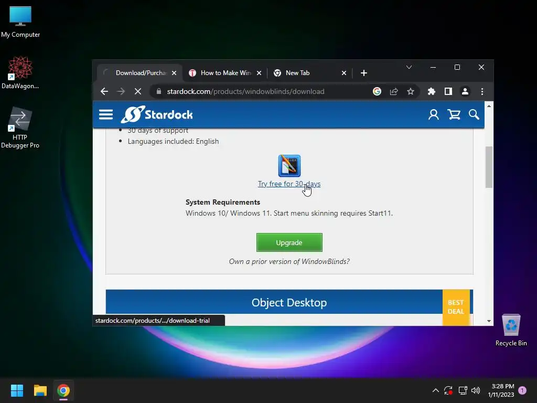537x403 pixels.
Task: Click Object Desktop banner
Action: coord(289,302)
